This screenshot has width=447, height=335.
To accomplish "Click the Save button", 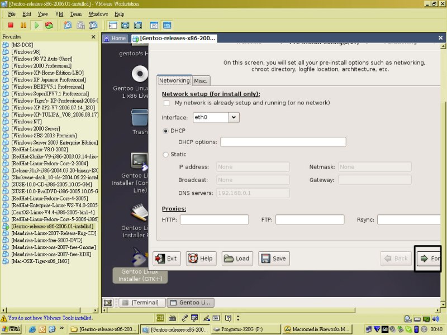I will (x=274, y=259).
